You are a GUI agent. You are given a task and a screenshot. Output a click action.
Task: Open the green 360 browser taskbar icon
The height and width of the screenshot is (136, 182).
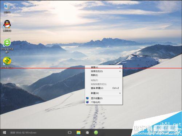coord(96,132)
